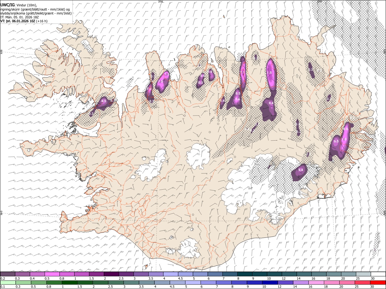The height and width of the screenshot is (289, 386).
Task: Pick the deep blue 10 swatch in lower legend
Action: click(x=270, y=282)
